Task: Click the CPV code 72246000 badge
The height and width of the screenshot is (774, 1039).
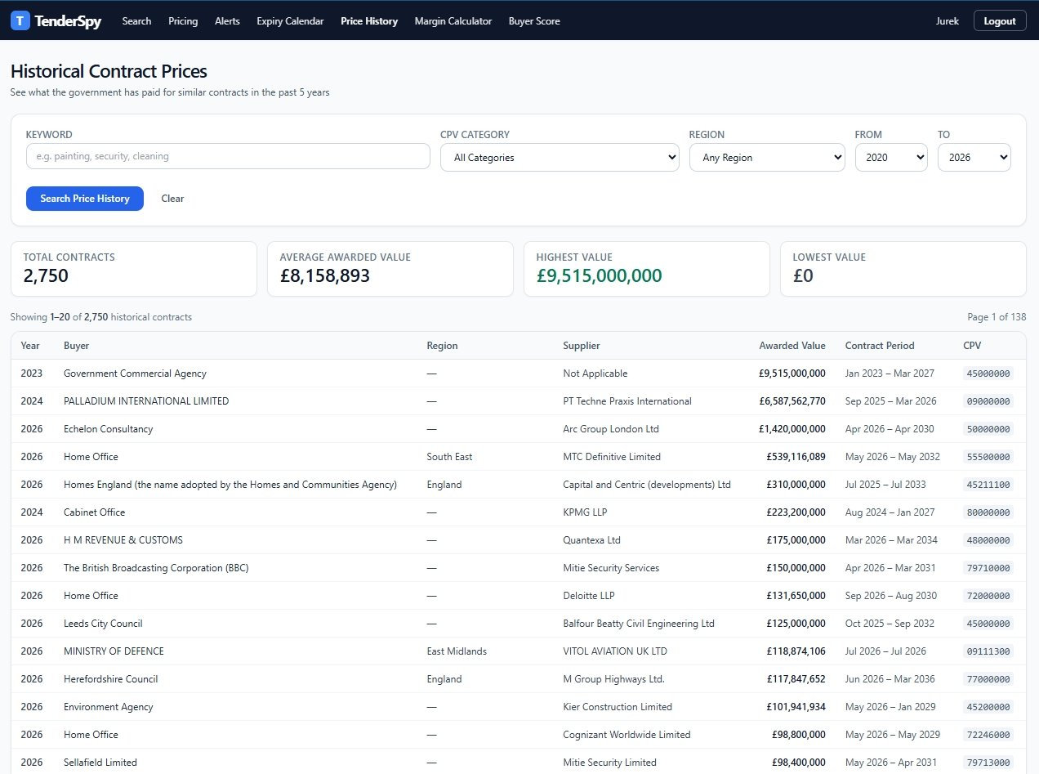Action: (988, 735)
